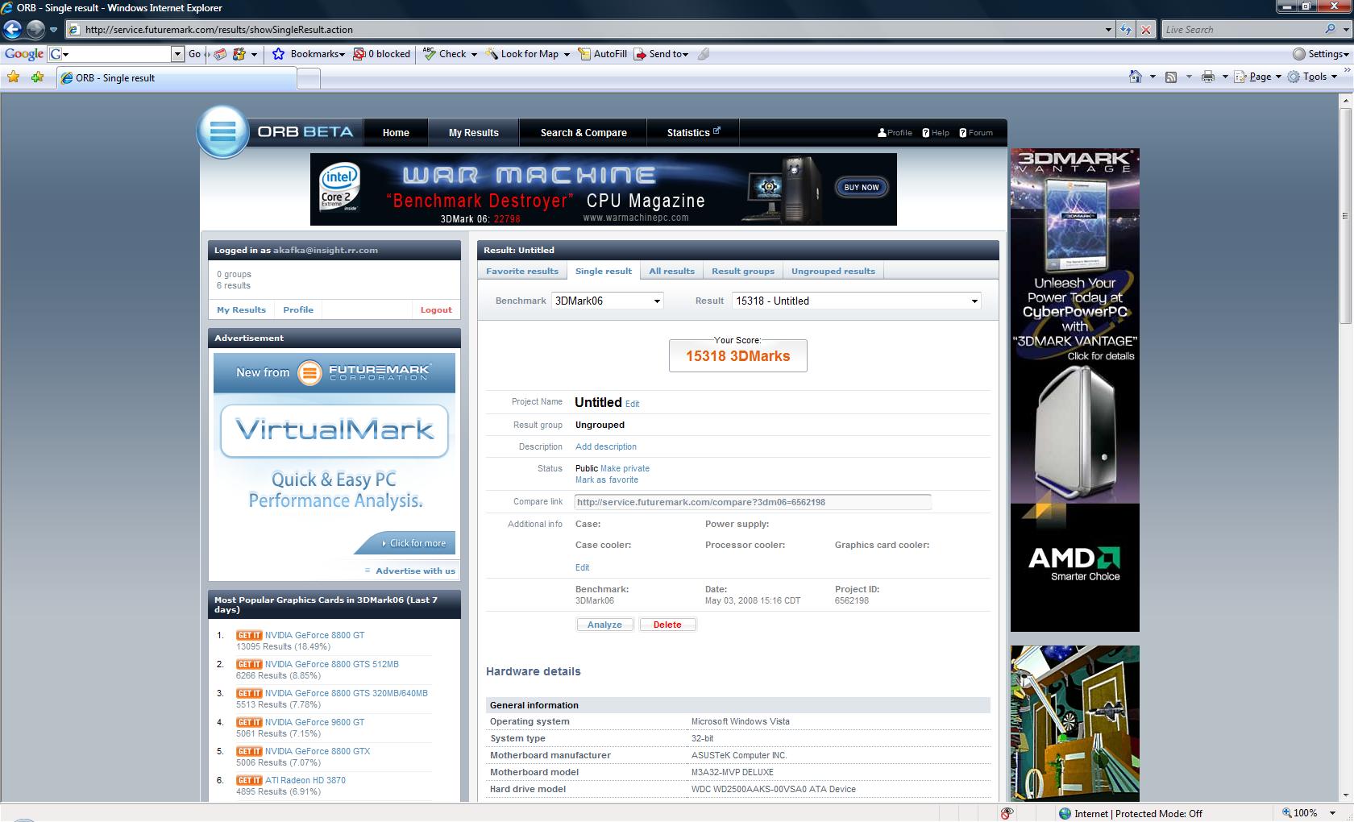
Task: Click NVIDIA GeForce 9600 GT link
Action: [314, 722]
